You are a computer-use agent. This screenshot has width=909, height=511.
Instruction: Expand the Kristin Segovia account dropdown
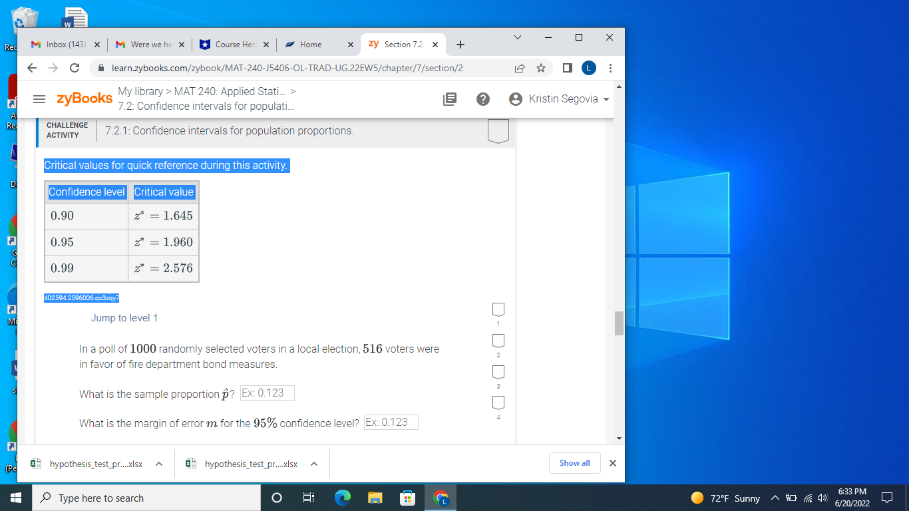(605, 98)
